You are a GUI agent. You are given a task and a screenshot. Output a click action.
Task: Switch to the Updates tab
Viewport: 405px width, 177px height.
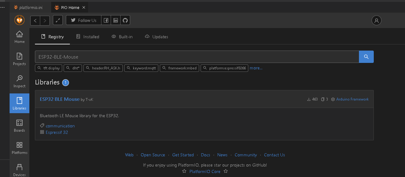coord(156,37)
